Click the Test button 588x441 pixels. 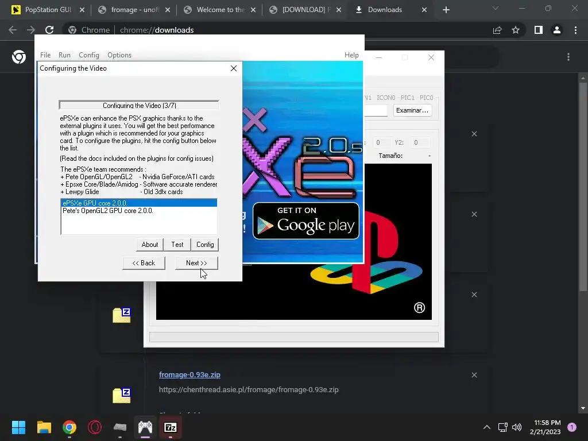tap(177, 245)
